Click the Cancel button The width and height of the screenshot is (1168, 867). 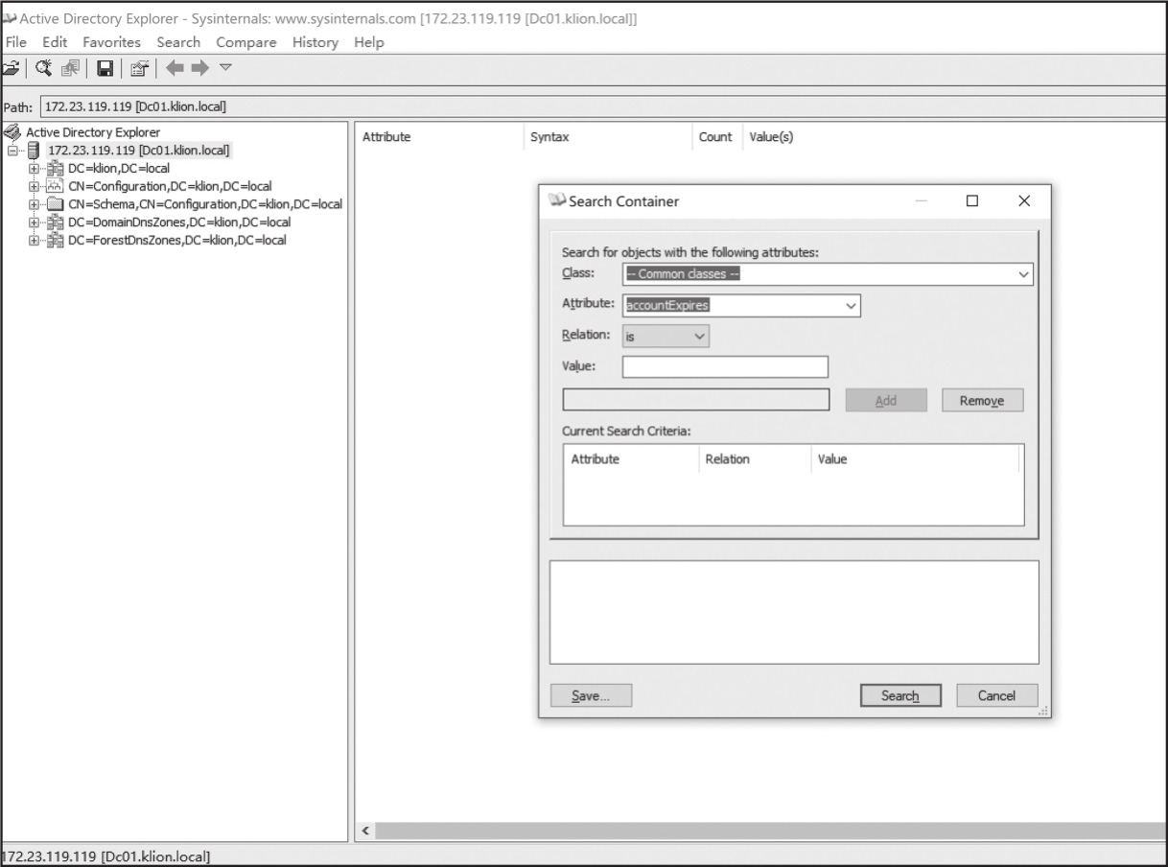(996, 696)
